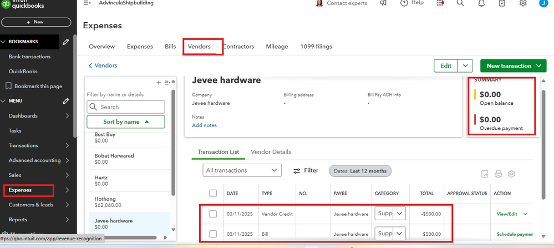
Task: Open the announcements megaphone icon
Action: pos(383,3)
